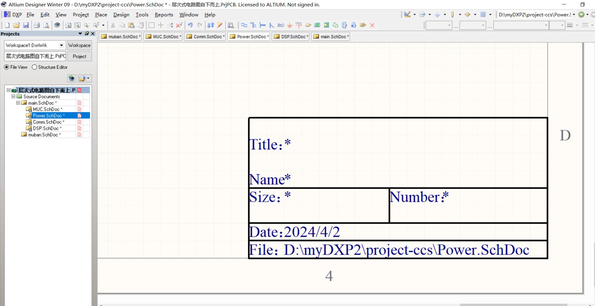Click the green Back navigation icon

581,15
